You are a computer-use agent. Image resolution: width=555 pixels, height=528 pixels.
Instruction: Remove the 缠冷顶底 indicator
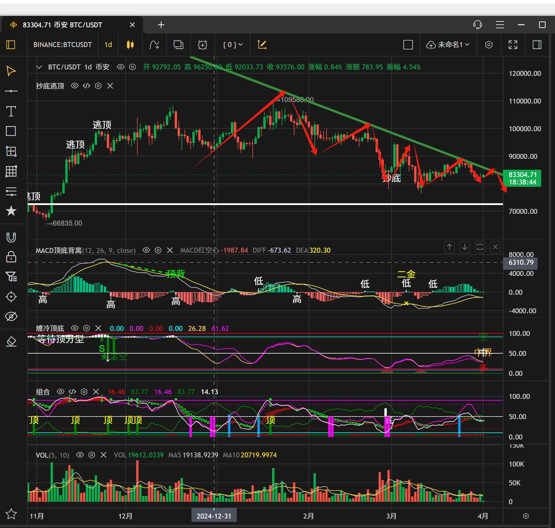pyautogui.click(x=98, y=328)
